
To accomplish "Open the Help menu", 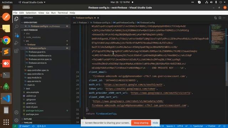I will (x=72, y=13).
